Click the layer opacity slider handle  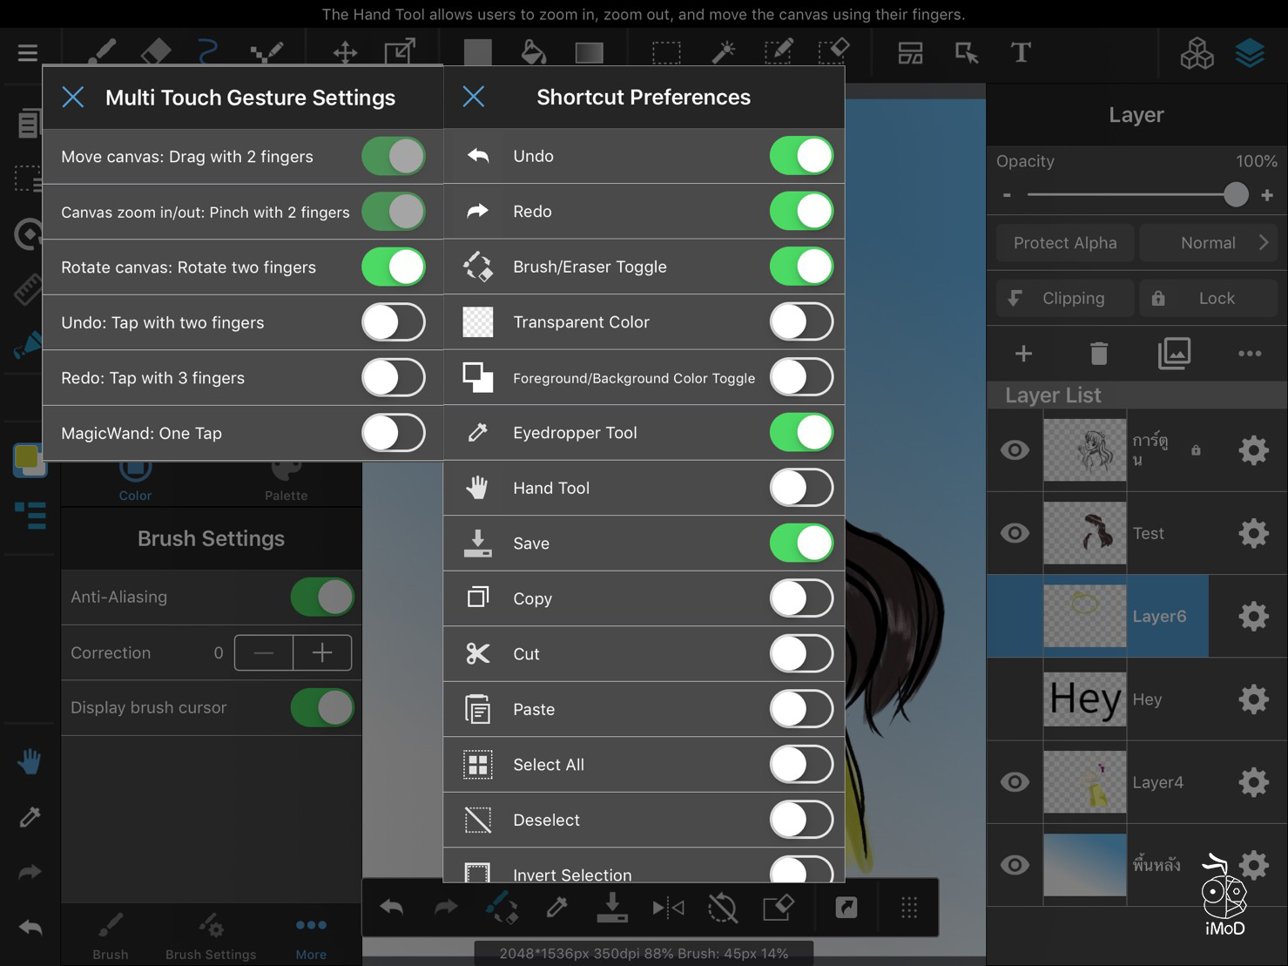[x=1235, y=194]
